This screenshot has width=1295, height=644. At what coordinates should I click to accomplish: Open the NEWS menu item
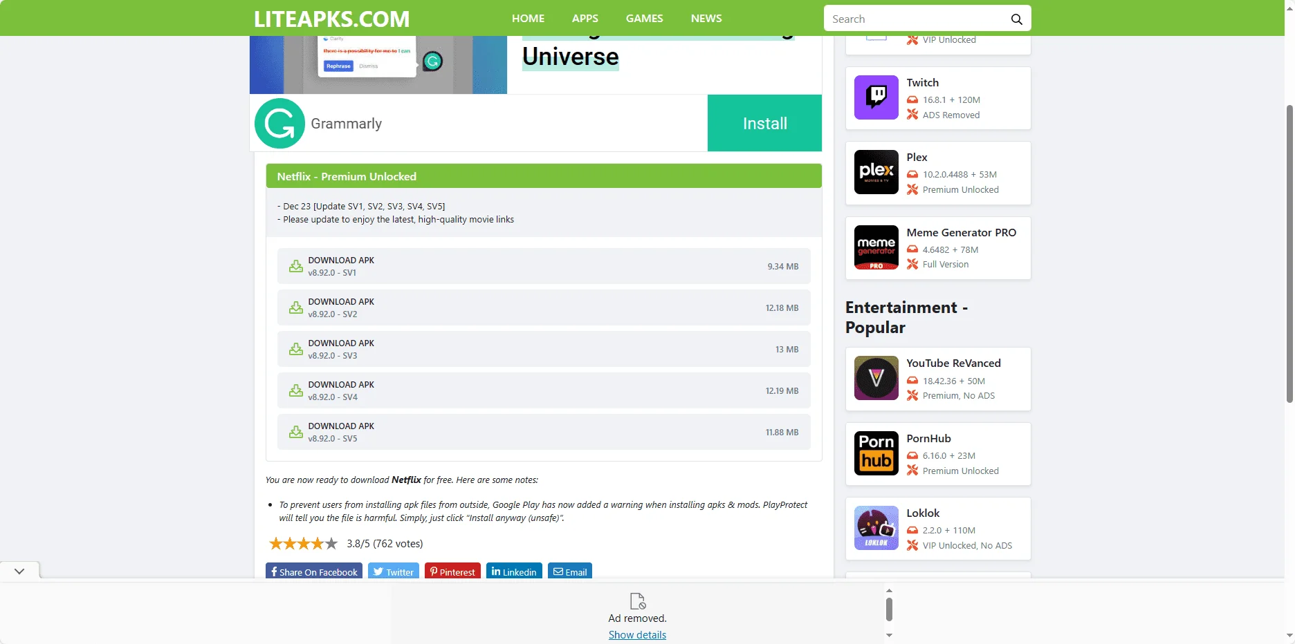click(706, 19)
